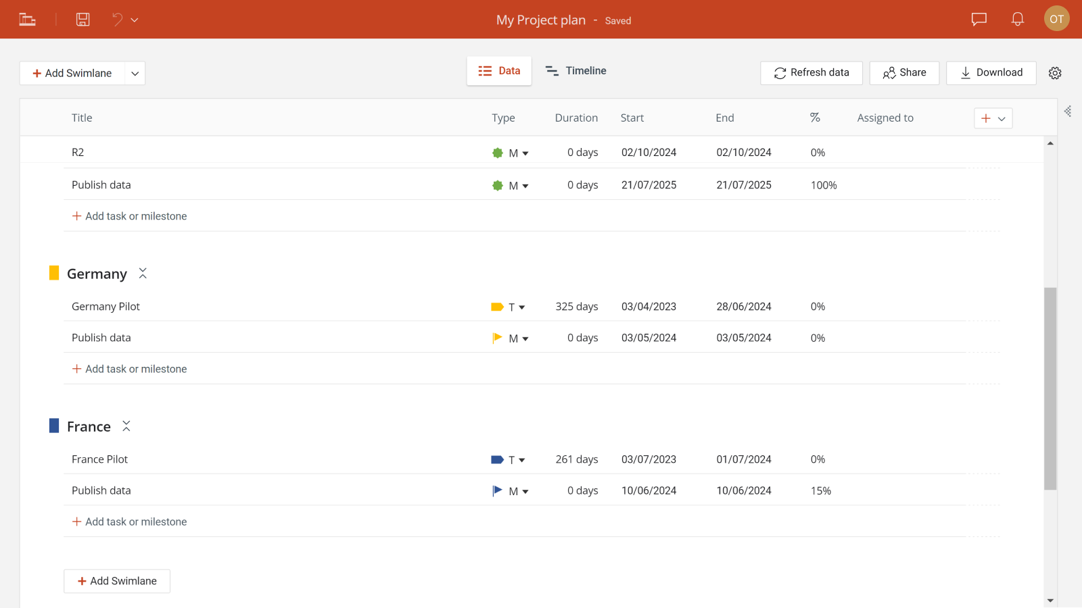This screenshot has width=1082, height=608.
Task: Switch to the Timeline view
Action: pyautogui.click(x=575, y=70)
